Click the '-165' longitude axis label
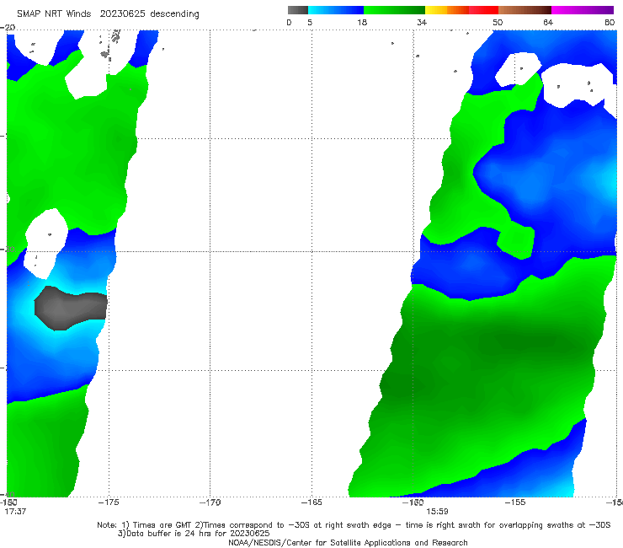 tap(311, 502)
